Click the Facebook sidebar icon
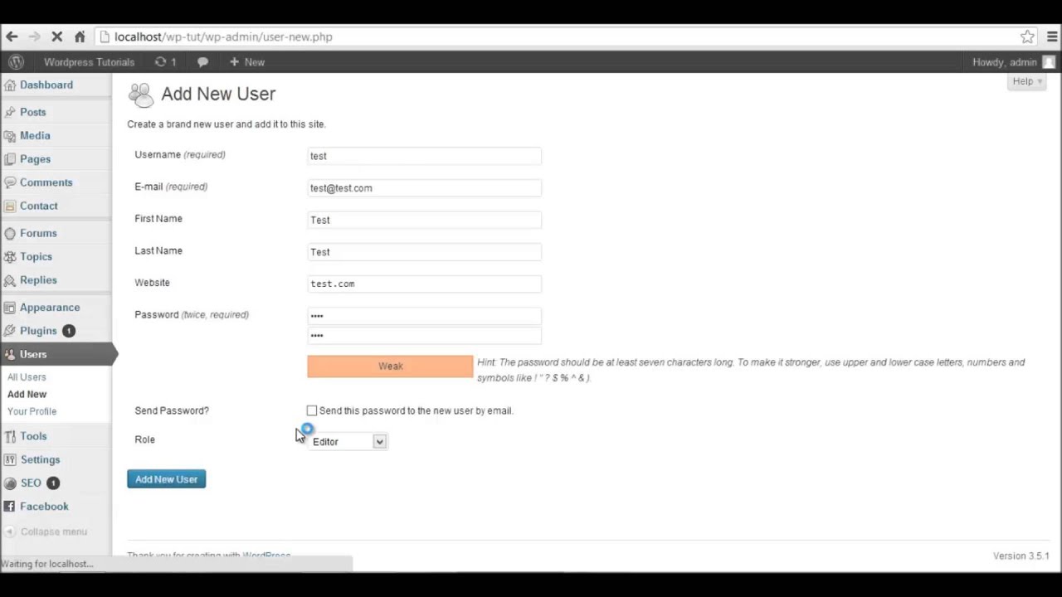 9,506
